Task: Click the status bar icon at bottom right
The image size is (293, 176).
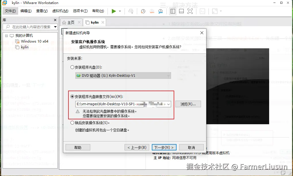Action: pos(283,173)
